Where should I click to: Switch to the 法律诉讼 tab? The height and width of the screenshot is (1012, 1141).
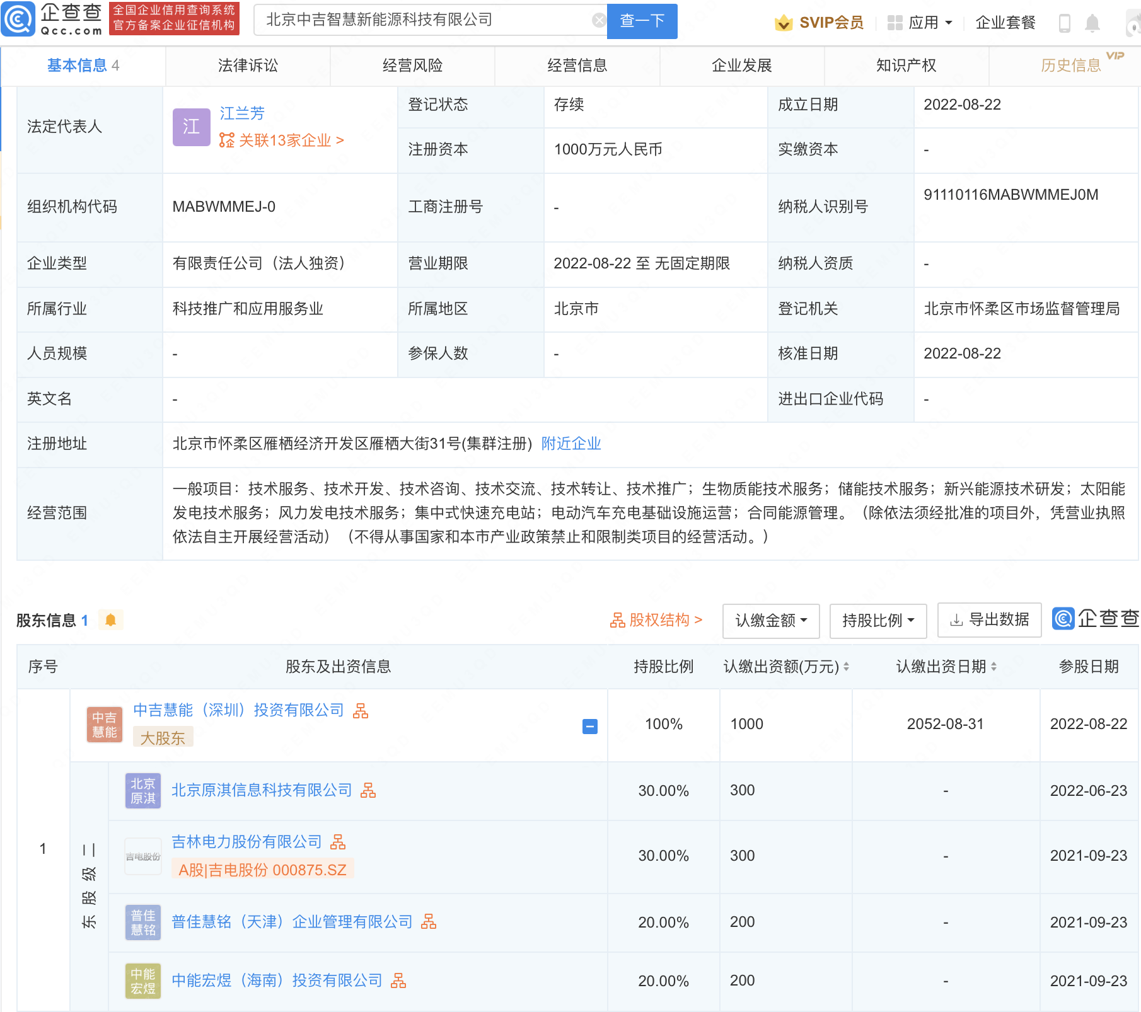pyautogui.click(x=248, y=66)
